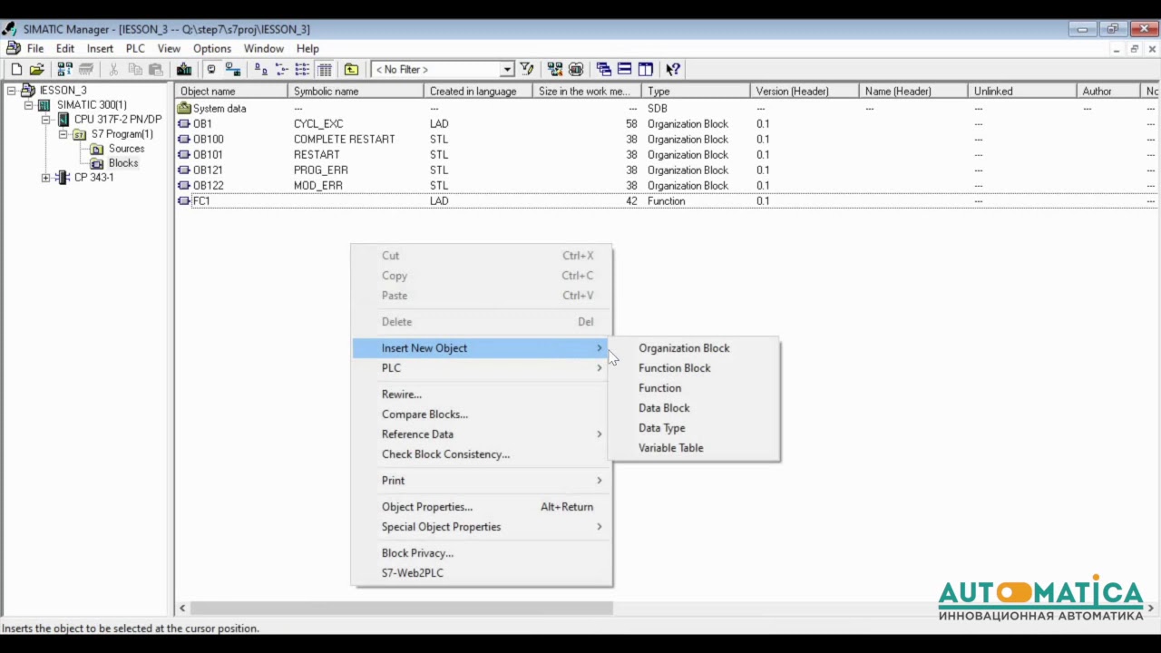The height and width of the screenshot is (653, 1161).
Task: Select the System data folder row
Action: [x=666, y=108]
